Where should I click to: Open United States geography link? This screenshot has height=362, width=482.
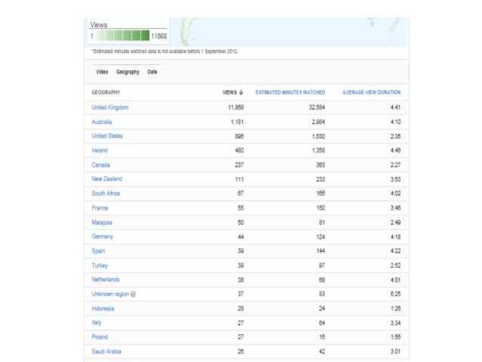coord(107,136)
